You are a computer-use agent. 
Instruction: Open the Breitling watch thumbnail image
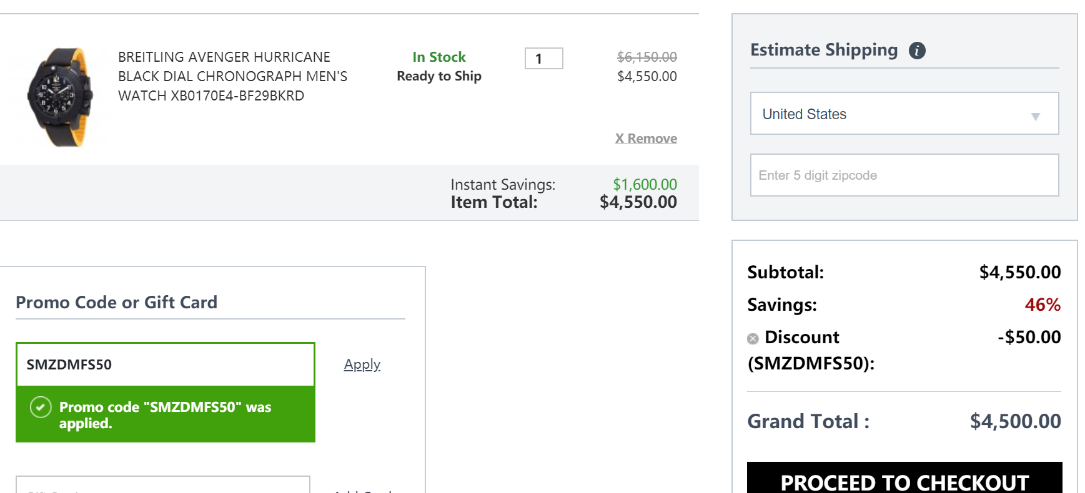61,97
